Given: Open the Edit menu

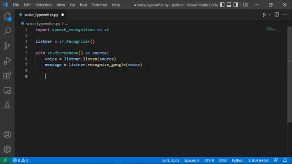Looking at the screenshot, I should point(27,5).
